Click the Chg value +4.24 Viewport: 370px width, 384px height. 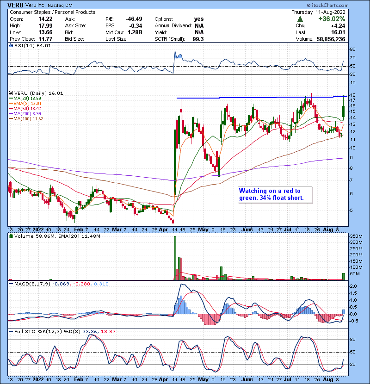pos(338,26)
